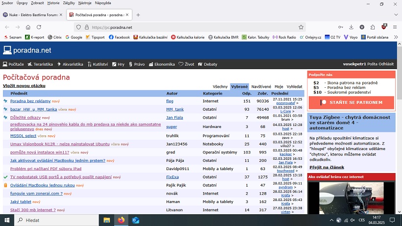Open the Historie menu

coord(53,3)
